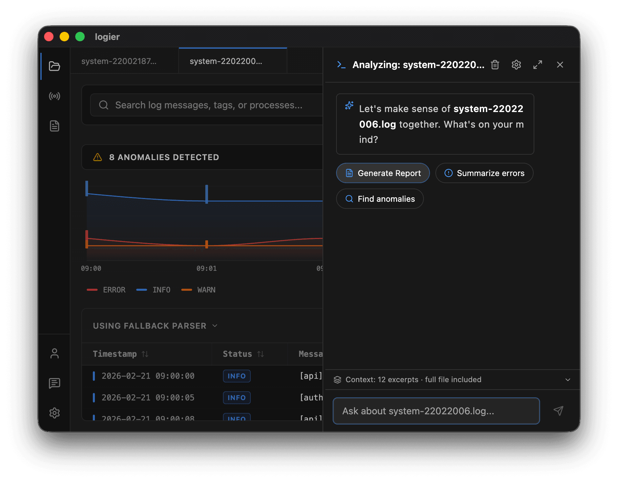The image size is (618, 482).
Task: Click the context layers stack icon
Action: point(337,380)
